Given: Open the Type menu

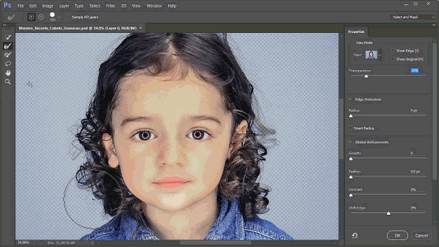Looking at the screenshot, I should [x=79, y=5].
